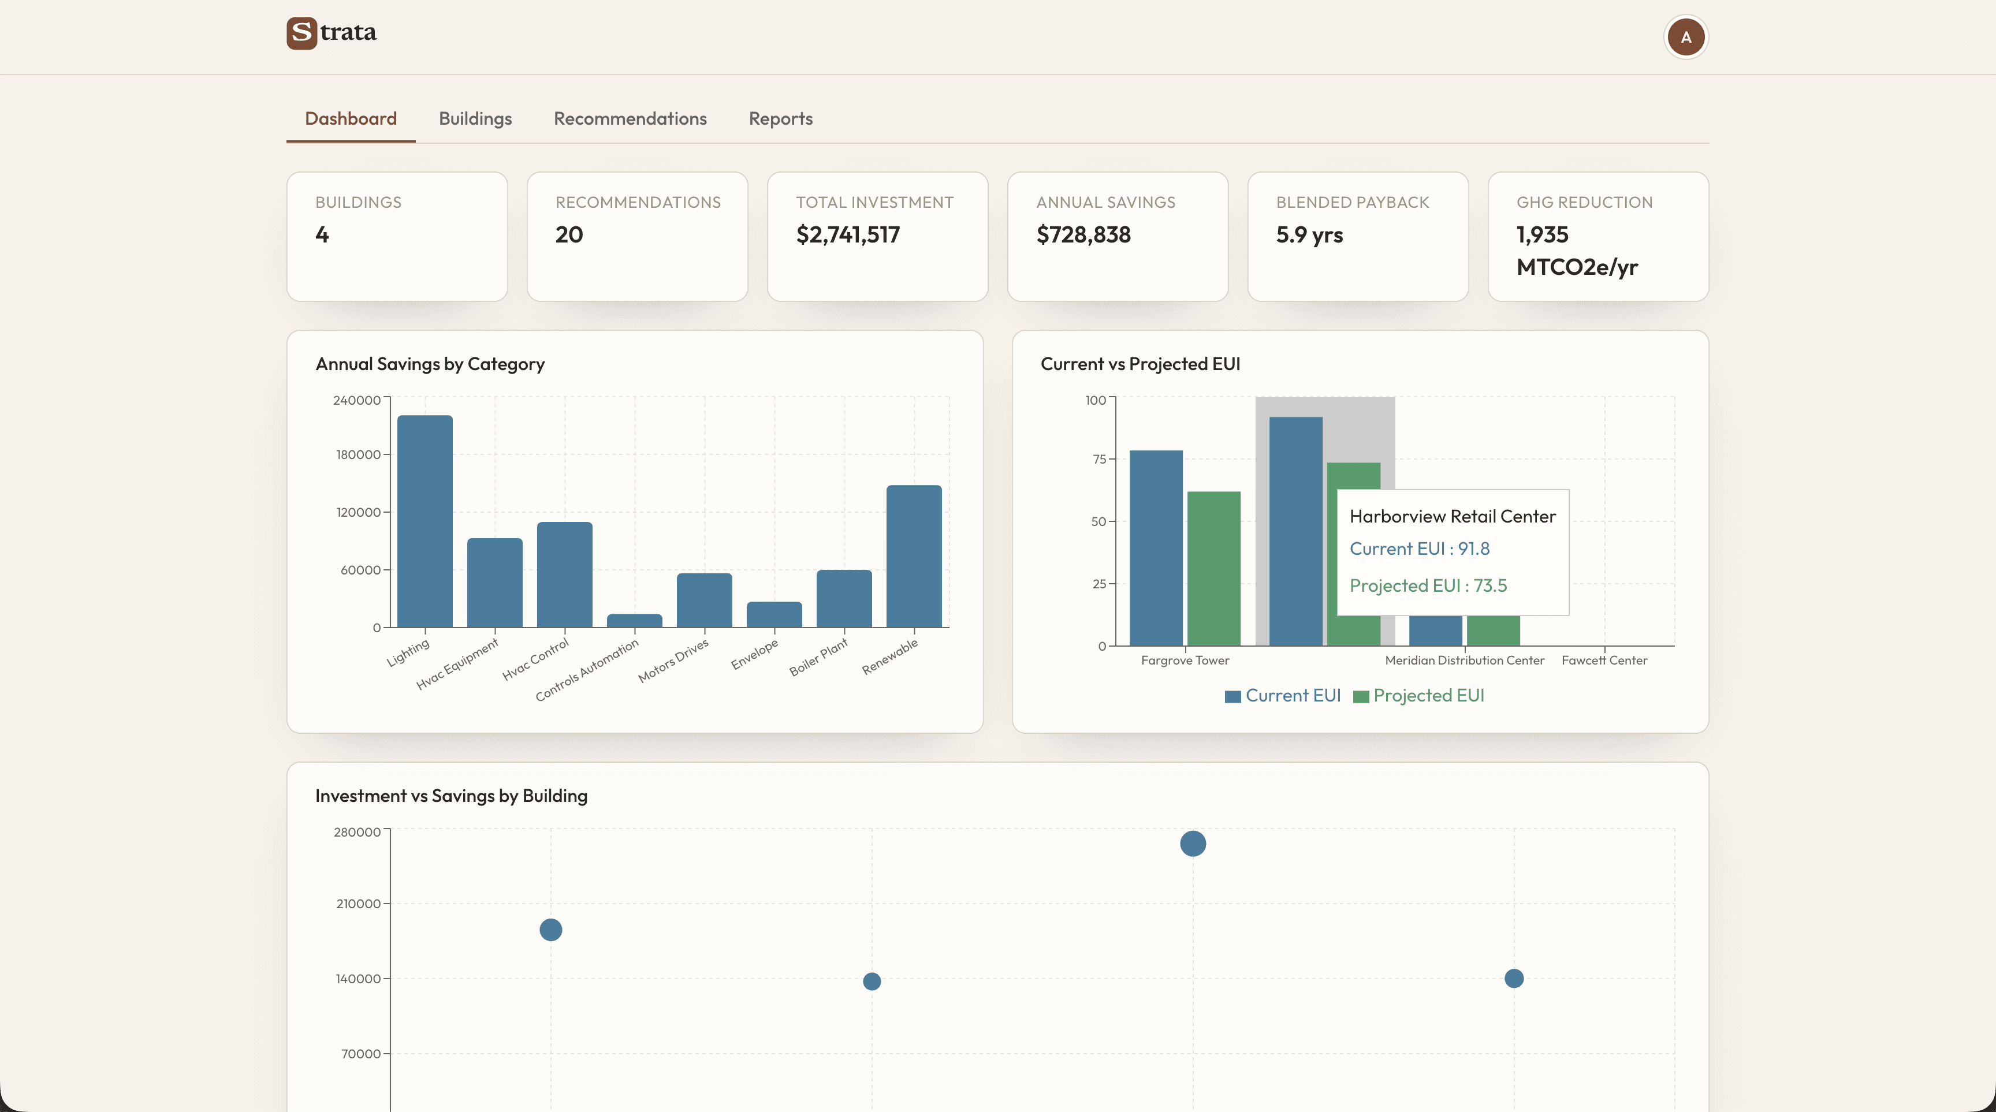Viewport: 1996px width, 1112px height.
Task: Click the 'Fawcett Center' axis label
Action: pos(1604,661)
